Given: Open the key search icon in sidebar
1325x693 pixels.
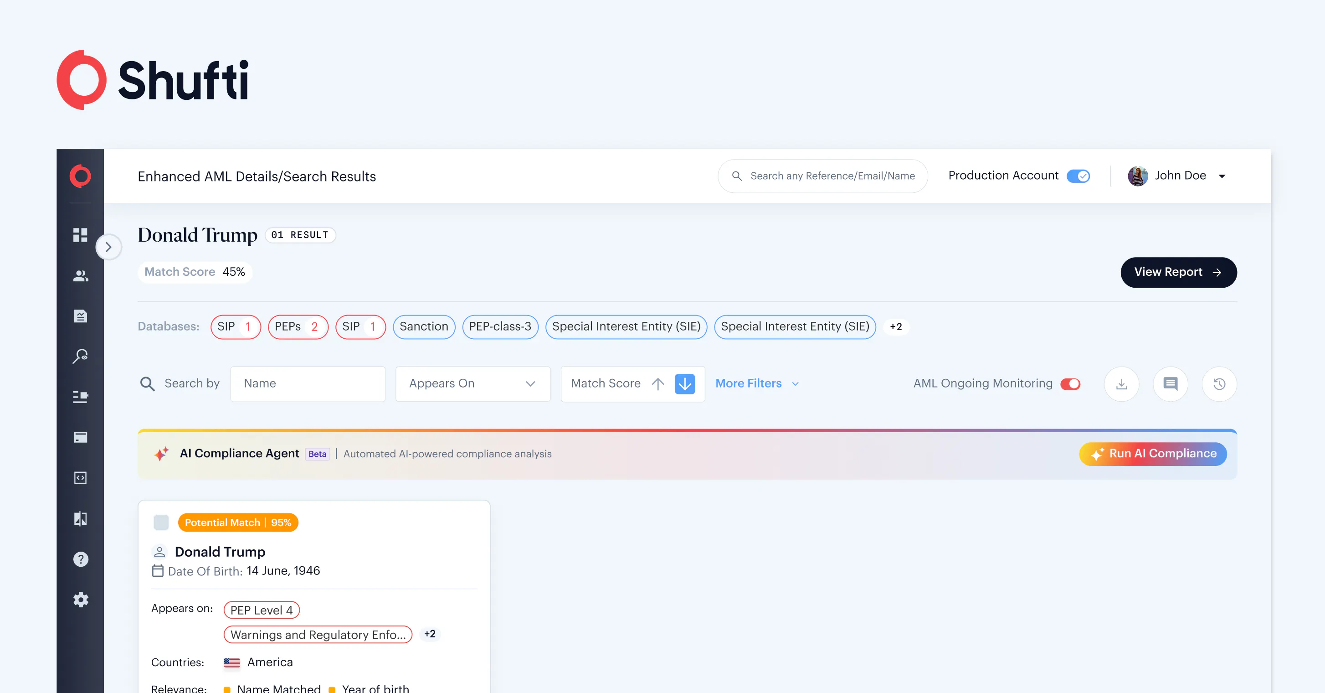Looking at the screenshot, I should (80, 356).
